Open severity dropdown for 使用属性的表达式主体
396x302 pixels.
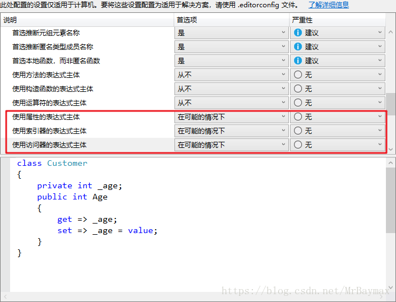tap(338, 117)
